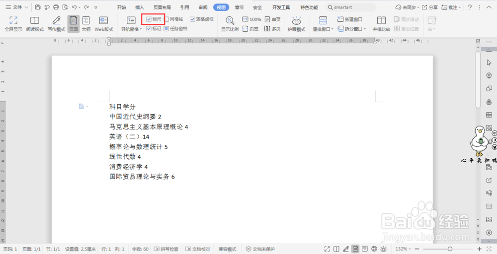
Task: Open the 文件 file menu dropdown
Action: [x=17, y=7]
